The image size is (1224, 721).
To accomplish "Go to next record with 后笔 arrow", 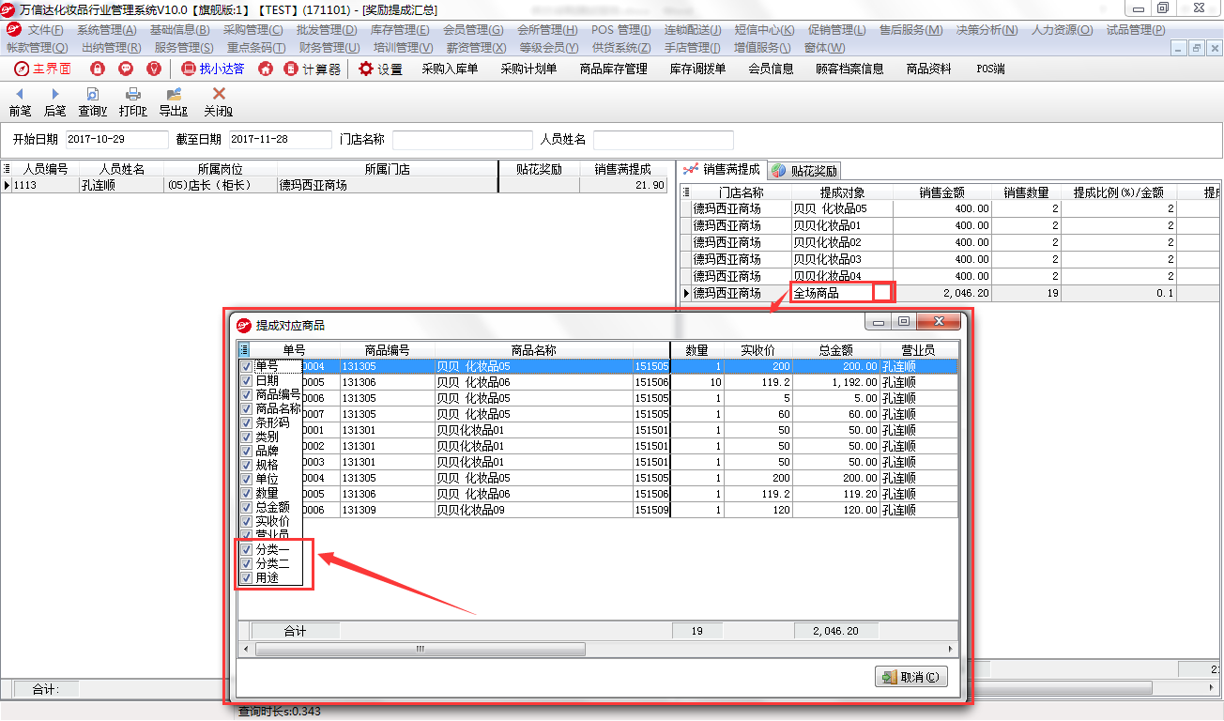I will coord(55,102).
